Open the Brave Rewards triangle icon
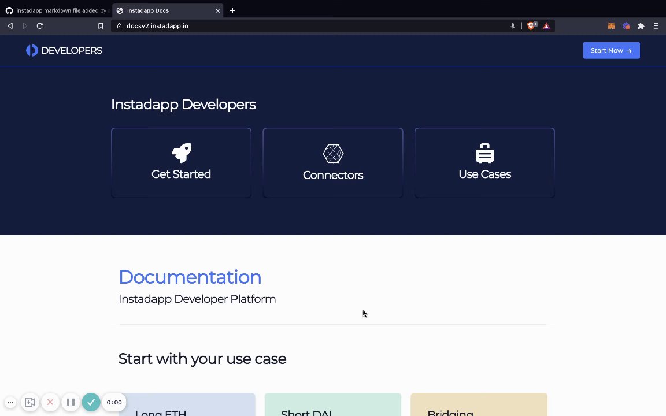The height and width of the screenshot is (416, 666). tap(547, 26)
